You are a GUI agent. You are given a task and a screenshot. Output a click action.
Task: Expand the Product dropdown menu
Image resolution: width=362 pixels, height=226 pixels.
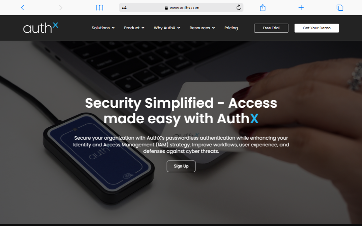pyautogui.click(x=134, y=28)
